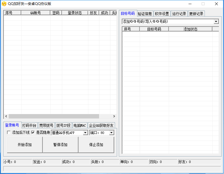This screenshot has width=224, height=174.
Task: Switch to the 目标号码 tab
Action: coord(128,13)
